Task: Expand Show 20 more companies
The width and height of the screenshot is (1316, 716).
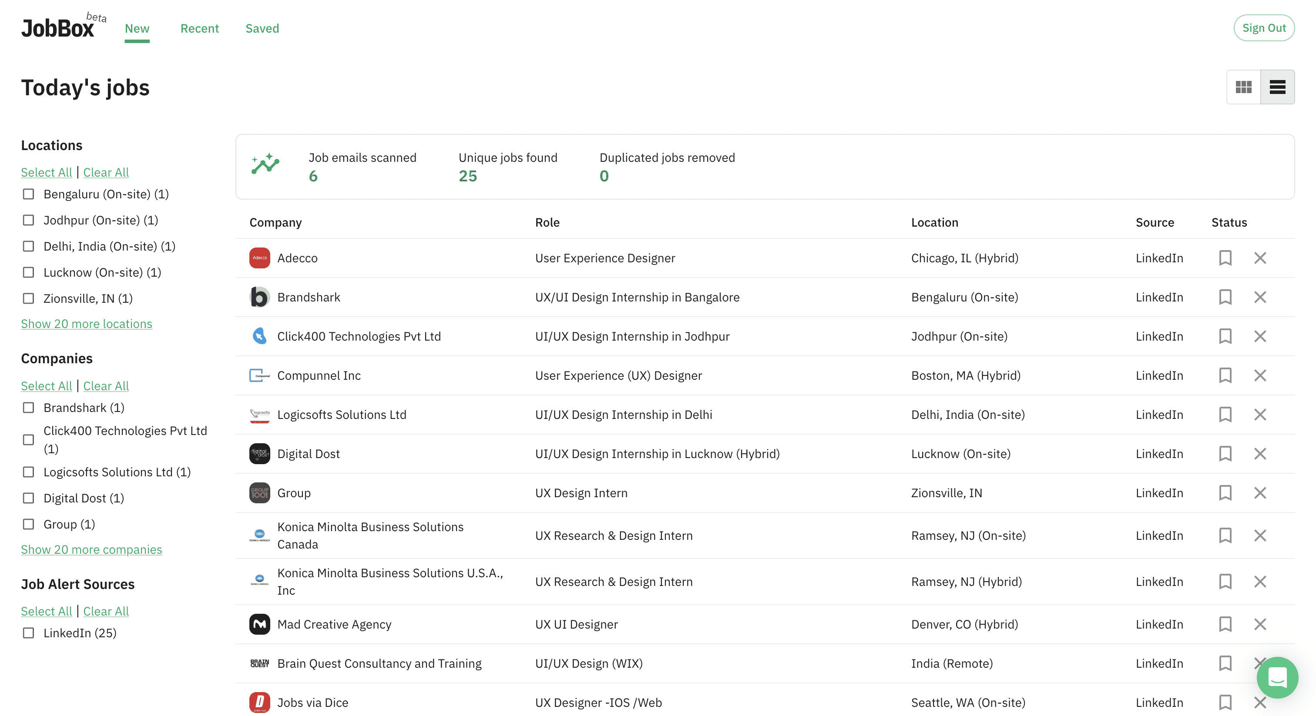Action: 91,549
